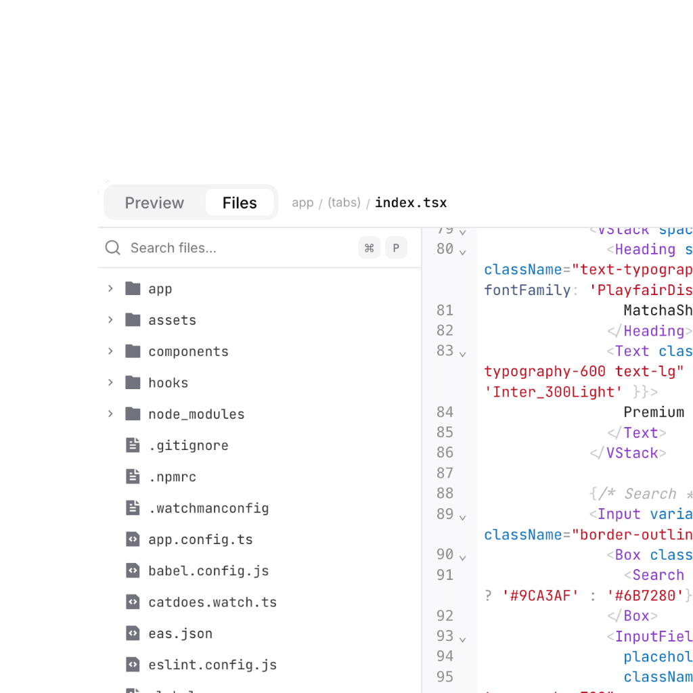
Task: Click the app.config.ts code file icon
Action: [133, 539]
